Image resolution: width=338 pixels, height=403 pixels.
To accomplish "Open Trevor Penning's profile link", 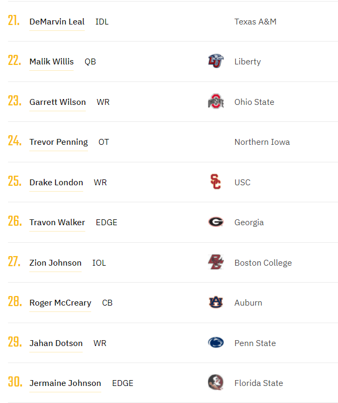I will [x=59, y=142].
